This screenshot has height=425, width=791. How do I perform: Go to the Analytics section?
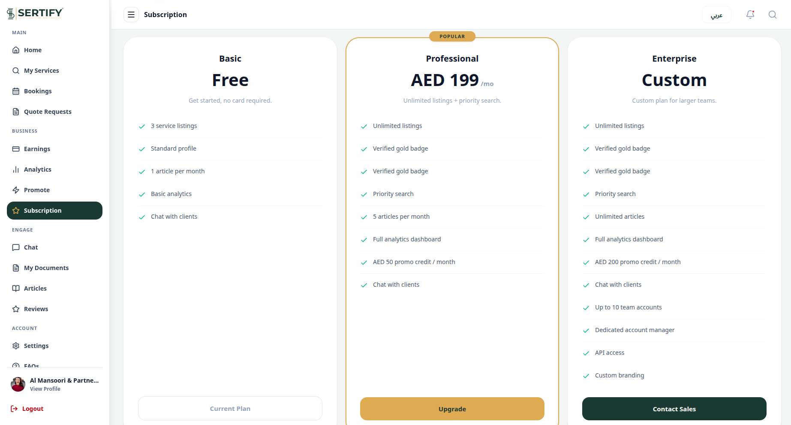(x=54, y=169)
